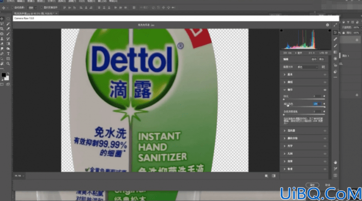Toggle the color sampler overlay icon in Camera Raw
The image size is (362, 201).
click(x=335, y=169)
